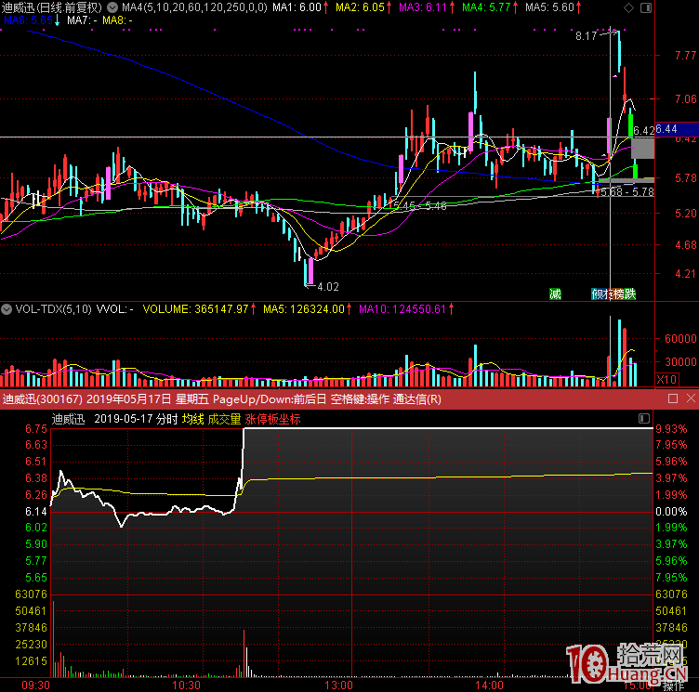Select the 成交量 volume label

pos(224,419)
